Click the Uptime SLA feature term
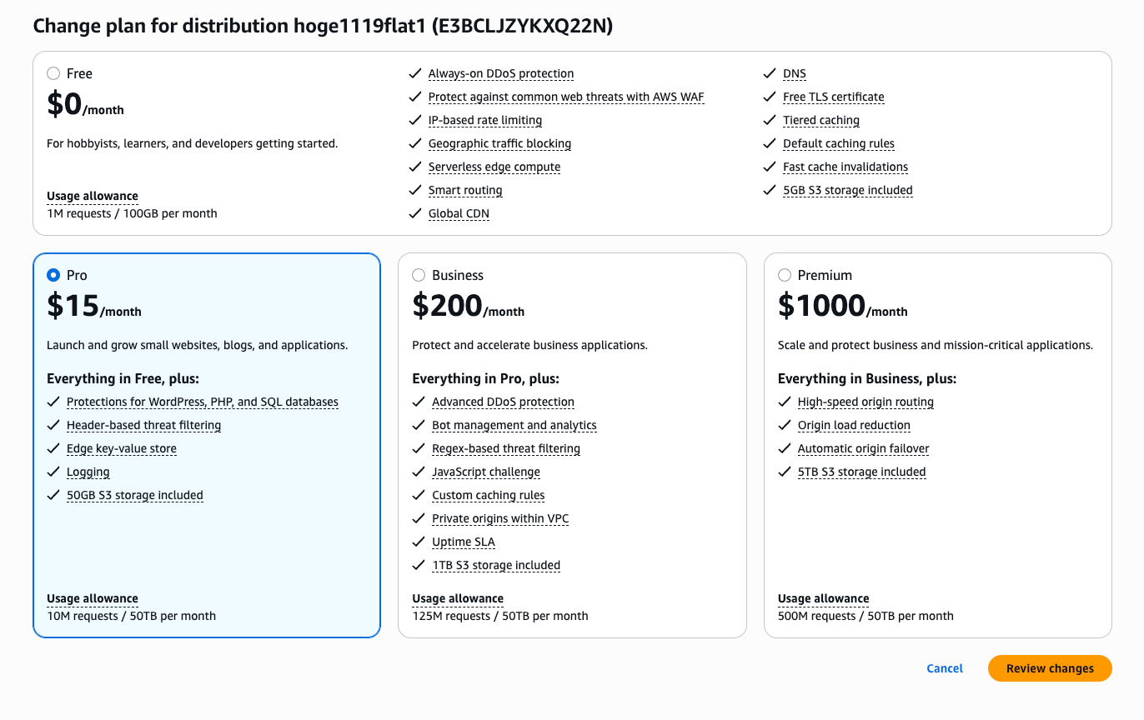The image size is (1144, 720). pyautogui.click(x=463, y=542)
